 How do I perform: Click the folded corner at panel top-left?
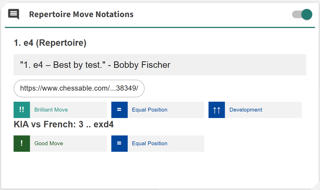coord(3,5)
